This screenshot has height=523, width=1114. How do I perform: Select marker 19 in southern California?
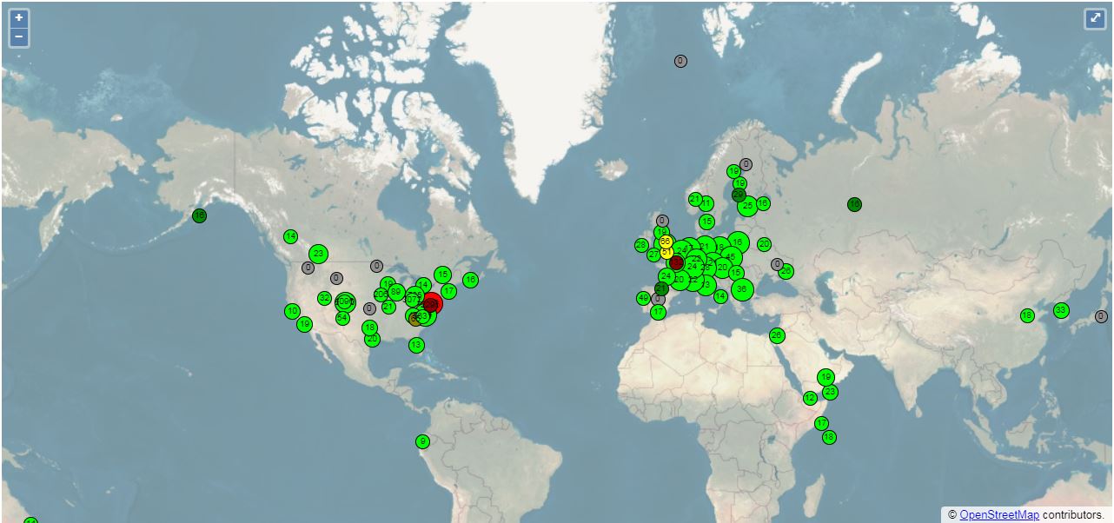(304, 324)
